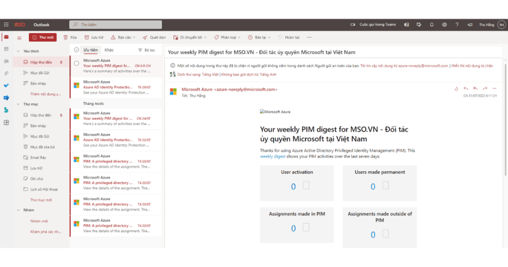Toggle the select-all circle above message list
Viewport: 508px width, 267px height.
(76, 50)
